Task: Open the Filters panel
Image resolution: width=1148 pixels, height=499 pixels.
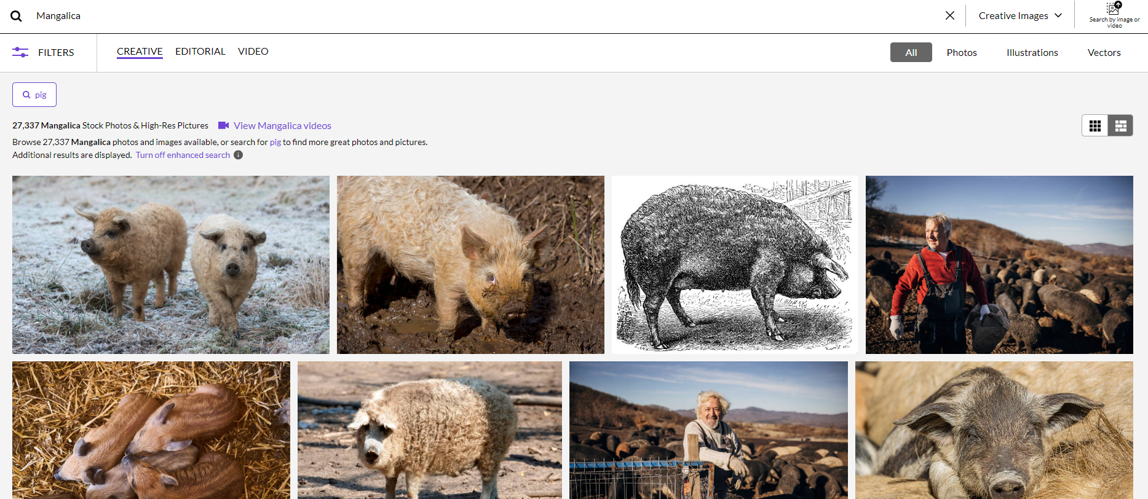Action: pyautogui.click(x=44, y=53)
